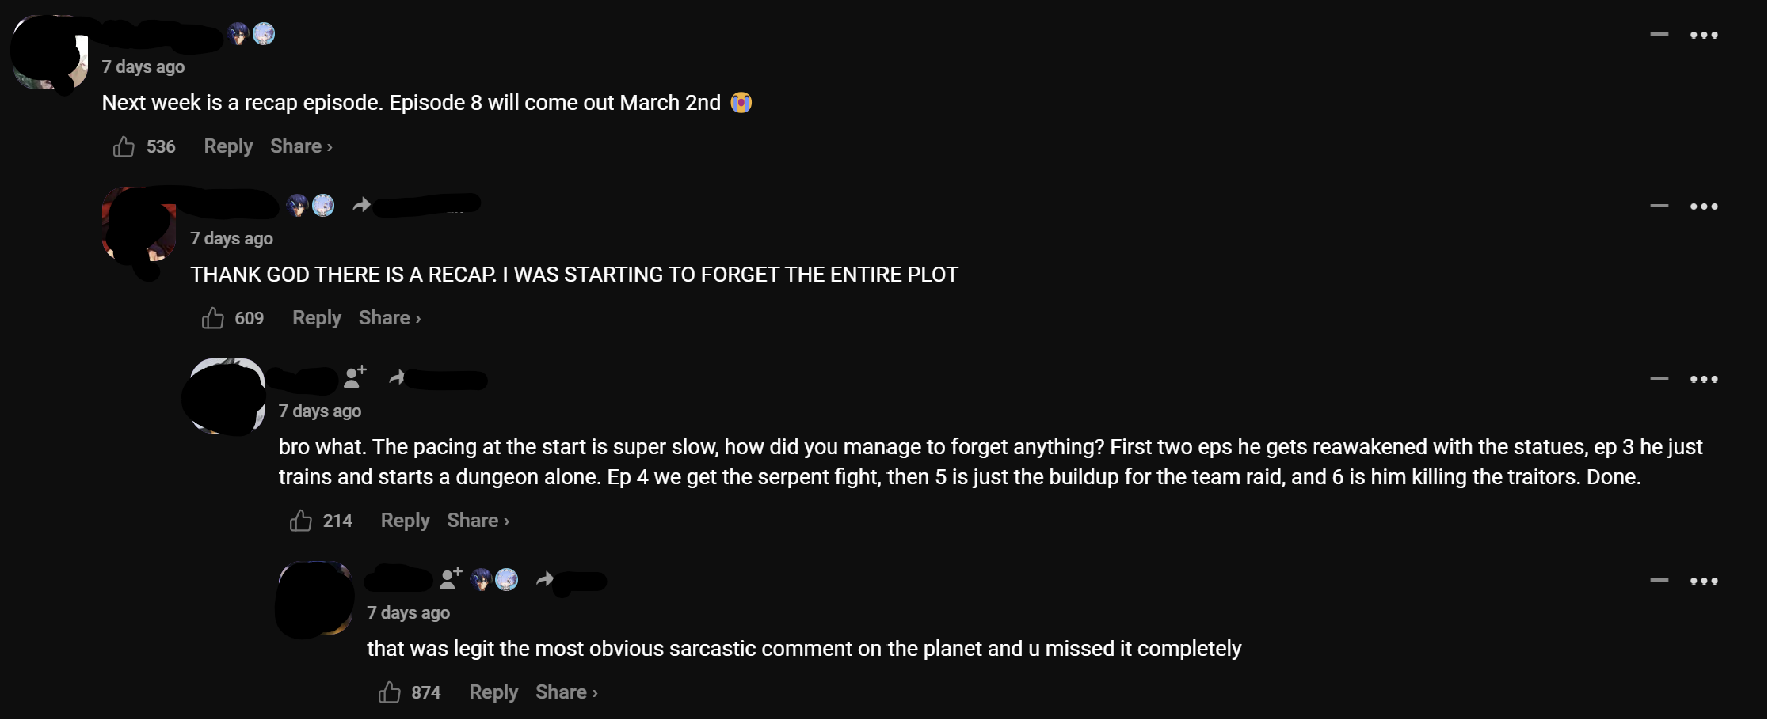
Task: Like the episode pacing breakdown comment
Action: click(x=300, y=520)
